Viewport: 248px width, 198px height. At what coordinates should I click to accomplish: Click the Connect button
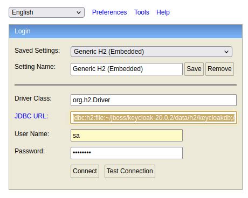pyautogui.click(x=85, y=171)
